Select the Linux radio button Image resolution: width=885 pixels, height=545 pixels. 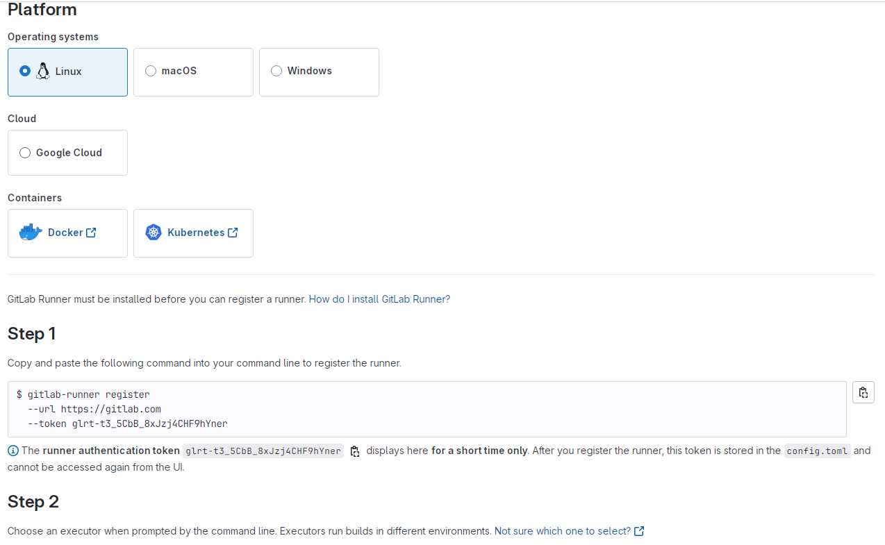25,71
